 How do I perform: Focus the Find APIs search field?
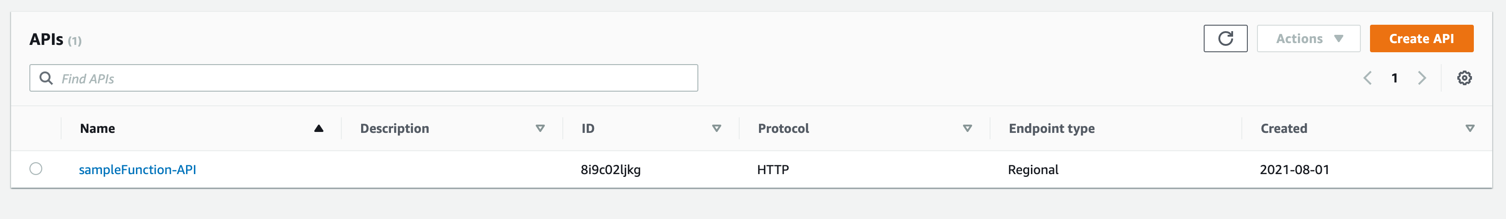374,78
